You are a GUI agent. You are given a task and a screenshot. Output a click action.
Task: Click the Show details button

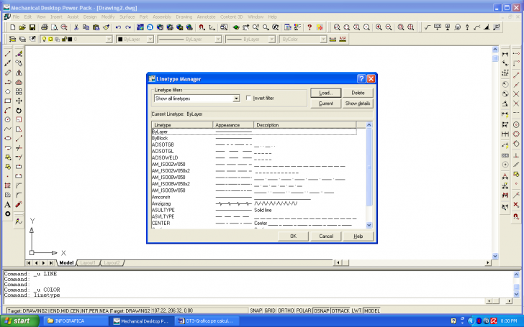coord(358,103)
